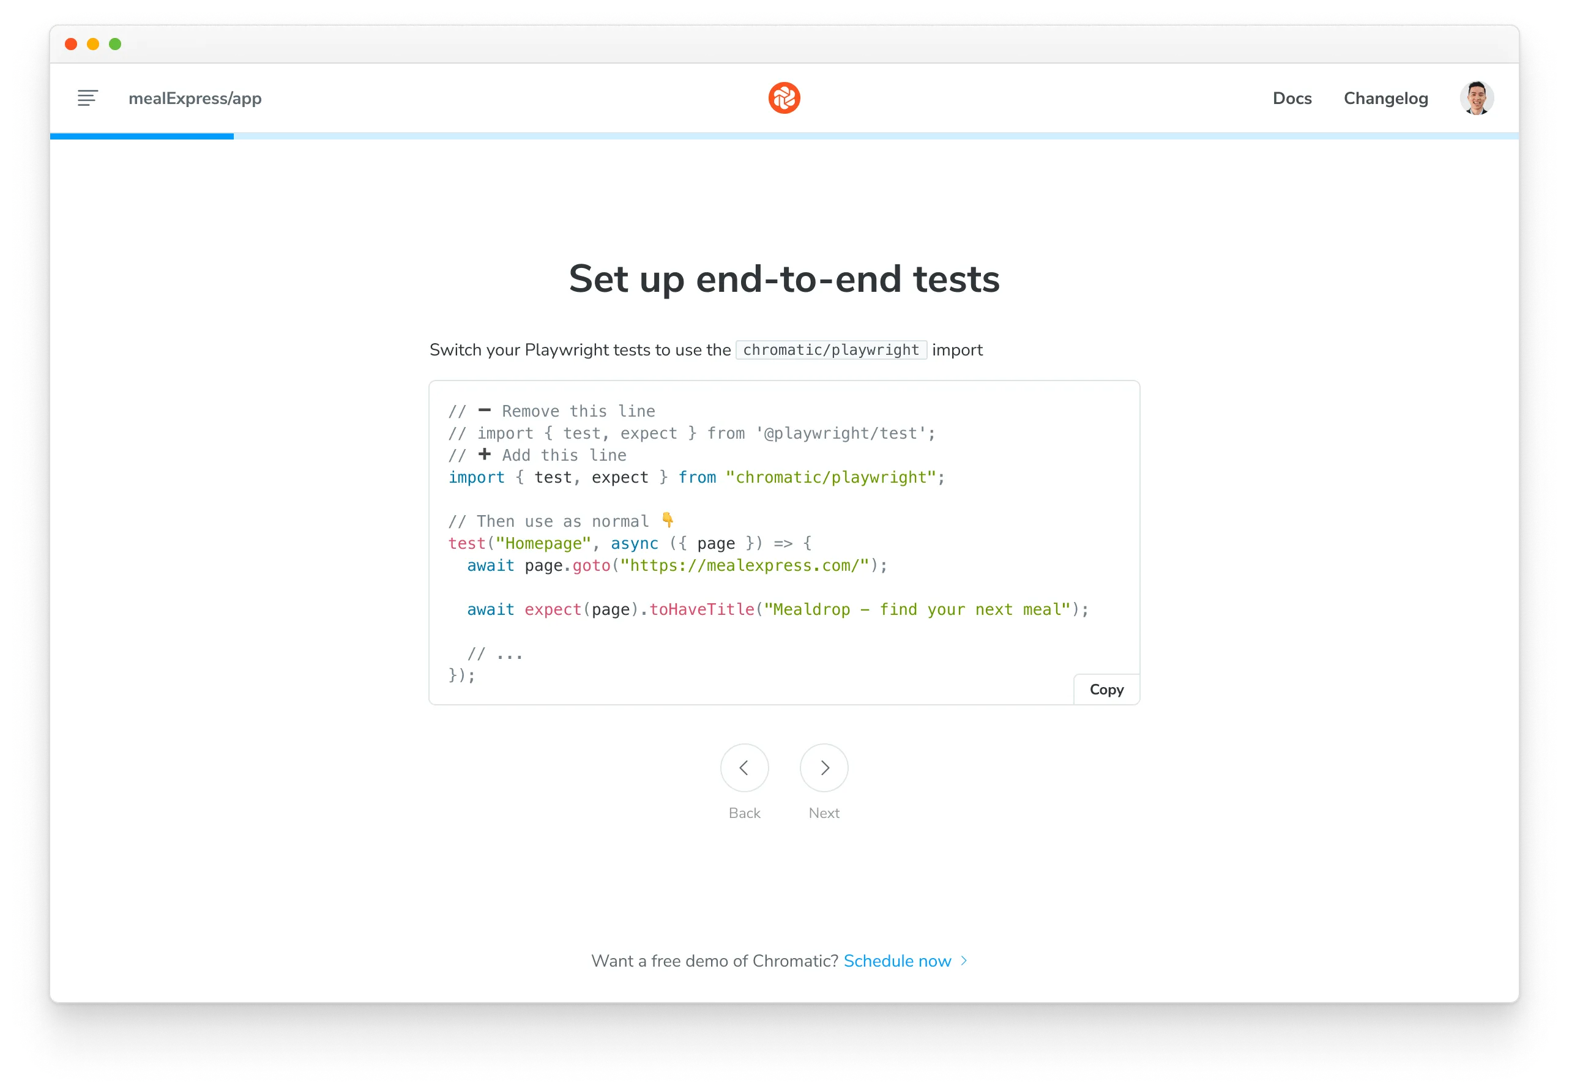Click the red close window button
Viewport: 1569px width, 1089px height.
(71, 44)
